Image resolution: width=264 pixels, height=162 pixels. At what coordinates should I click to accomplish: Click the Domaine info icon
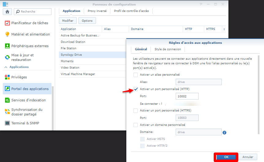pos(224,133)
